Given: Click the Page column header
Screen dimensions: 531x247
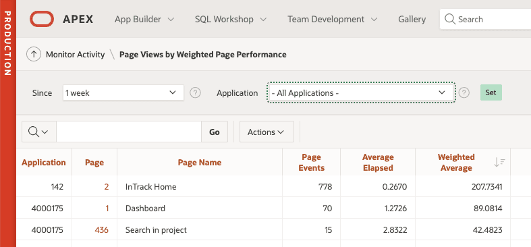Looking at the screenshot, I should click(94, 162).
